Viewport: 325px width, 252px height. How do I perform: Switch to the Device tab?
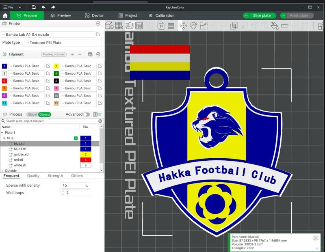(94, 15)
